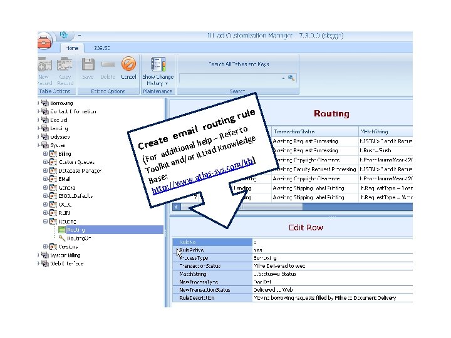451x338 pixels.
Task: Select the 'Awaiting Faculty Request Processing' cell
Action: [x=315, y=169]
